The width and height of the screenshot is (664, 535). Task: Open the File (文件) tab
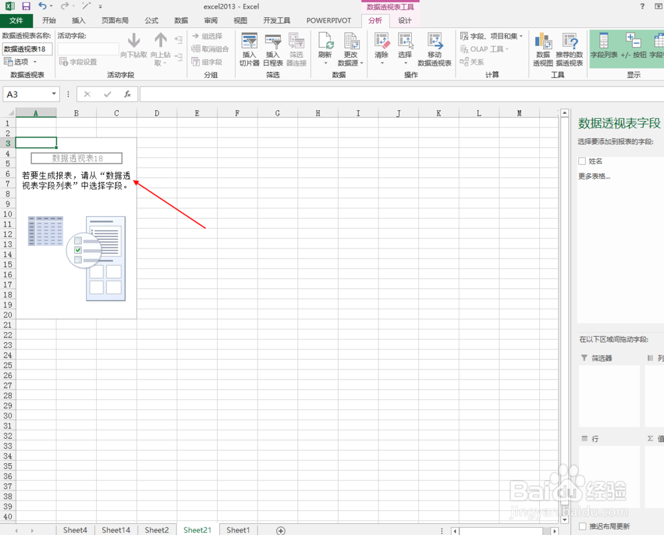click(16, 21)
